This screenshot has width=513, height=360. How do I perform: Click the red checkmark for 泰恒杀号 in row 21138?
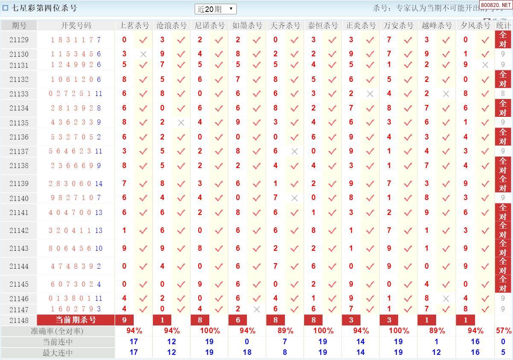click(332, 166)
